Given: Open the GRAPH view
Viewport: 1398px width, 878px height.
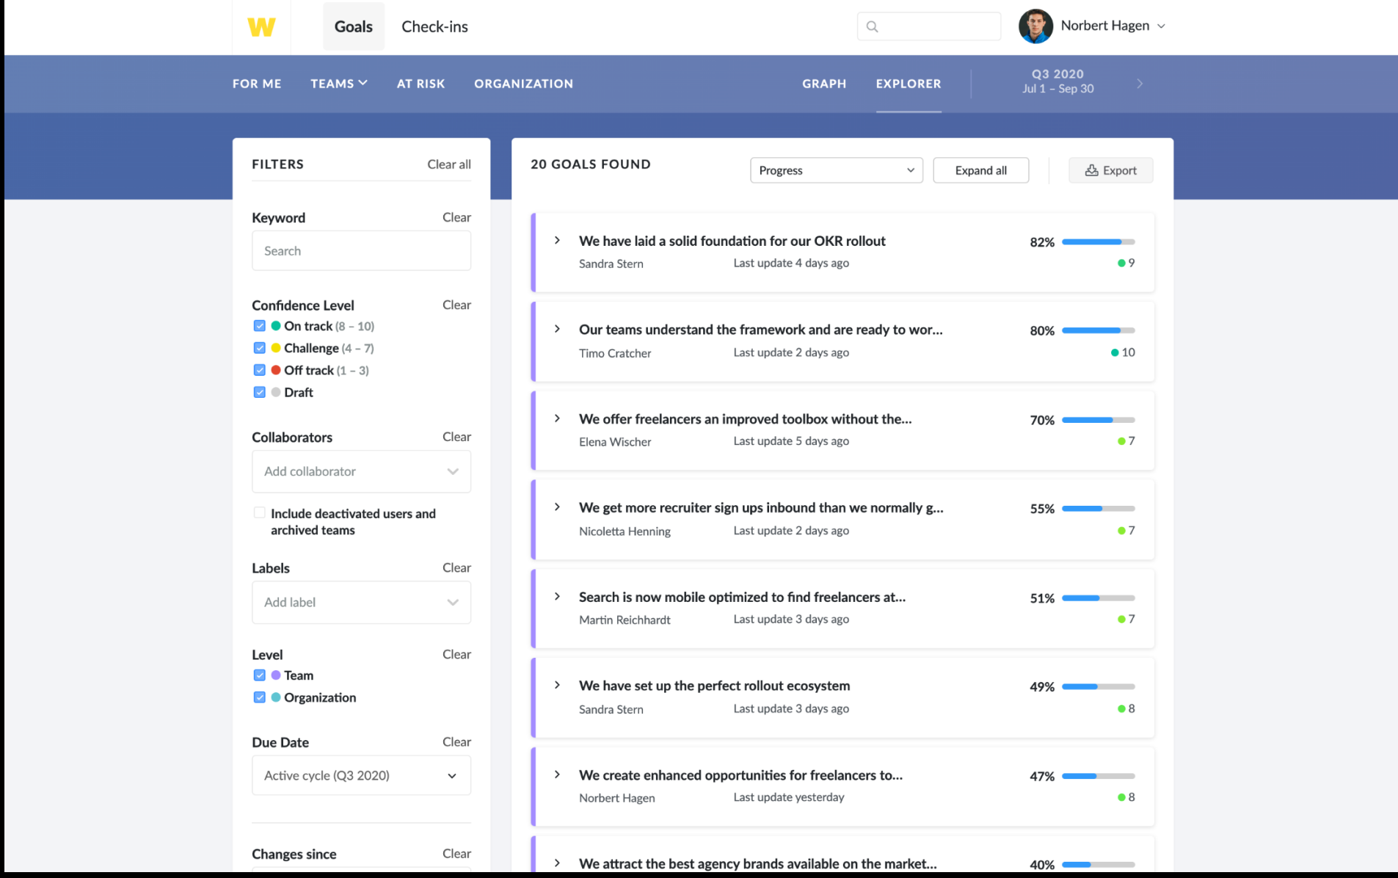Looking at the screenshot, I should pyautogui.click(x=823, y=84).
